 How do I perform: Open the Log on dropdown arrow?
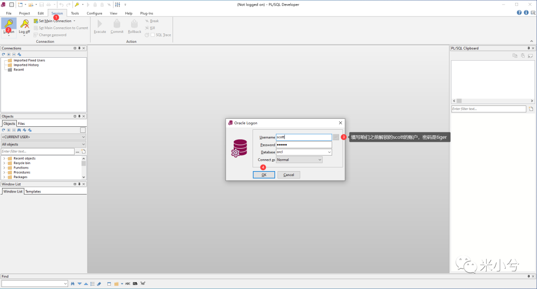(x=9, y=35)
